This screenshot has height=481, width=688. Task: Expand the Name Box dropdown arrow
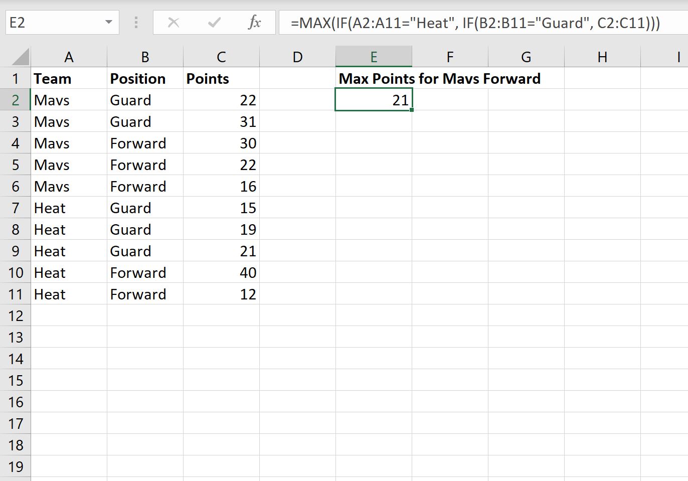coord(109,23)
